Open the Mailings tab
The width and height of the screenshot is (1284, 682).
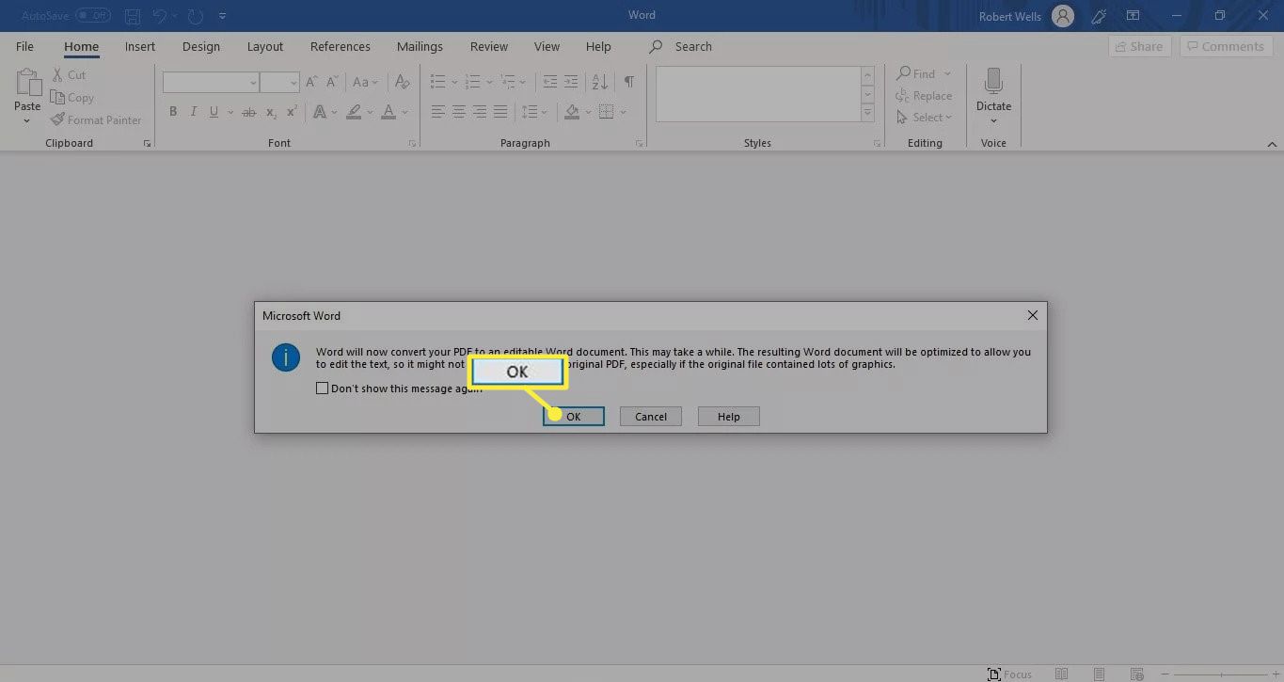click(x=420, y=46)
